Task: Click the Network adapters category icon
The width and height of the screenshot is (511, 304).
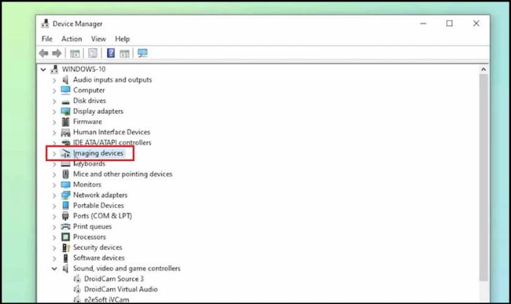Action: (x=66, y=195)
